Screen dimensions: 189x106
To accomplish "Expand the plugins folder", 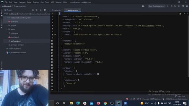I will [7, 26].
